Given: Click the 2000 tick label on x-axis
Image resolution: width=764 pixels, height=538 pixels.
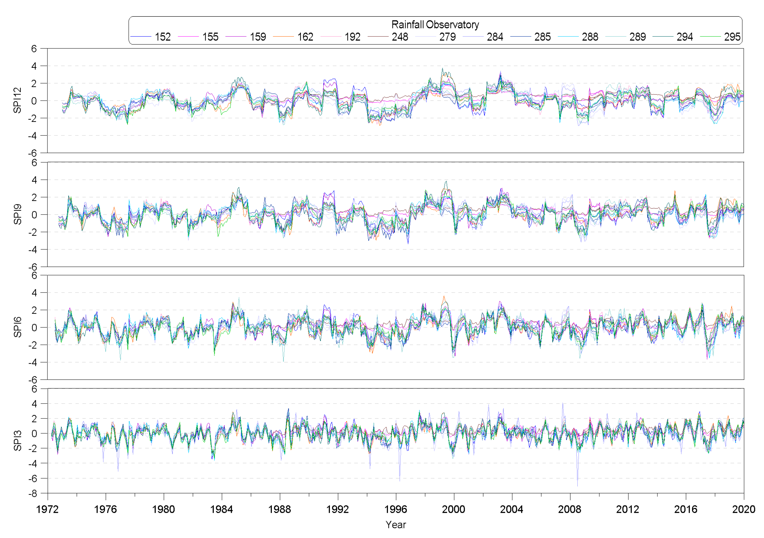Looking at the screenshot, I should 453,509.
